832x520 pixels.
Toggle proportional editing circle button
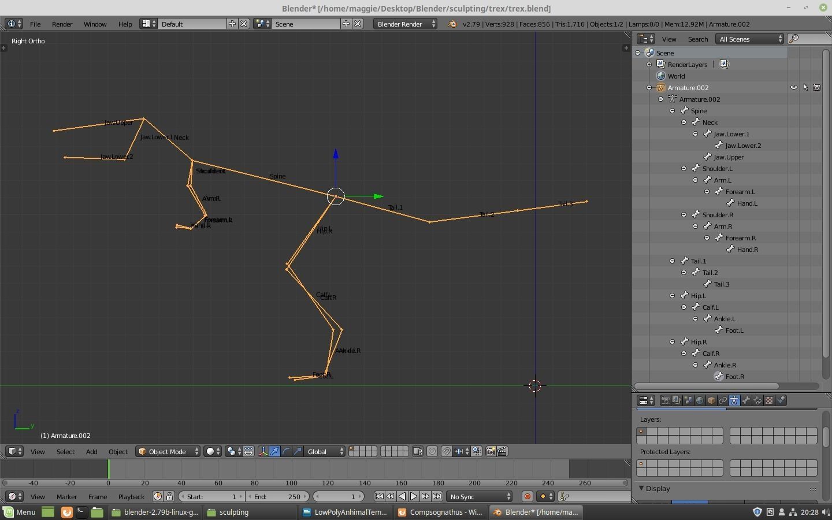click(x=432, y=451)
